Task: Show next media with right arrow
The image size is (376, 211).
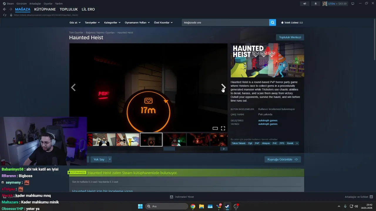Action: pyautogui.click(x=223, y=87)
